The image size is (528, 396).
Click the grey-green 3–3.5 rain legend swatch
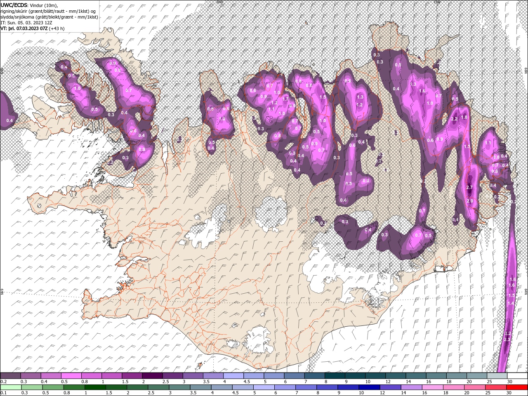[179, 387]
